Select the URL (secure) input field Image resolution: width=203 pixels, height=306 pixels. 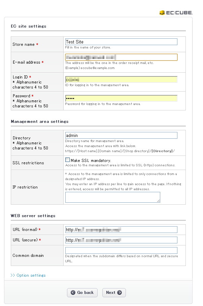pos(121,240)
